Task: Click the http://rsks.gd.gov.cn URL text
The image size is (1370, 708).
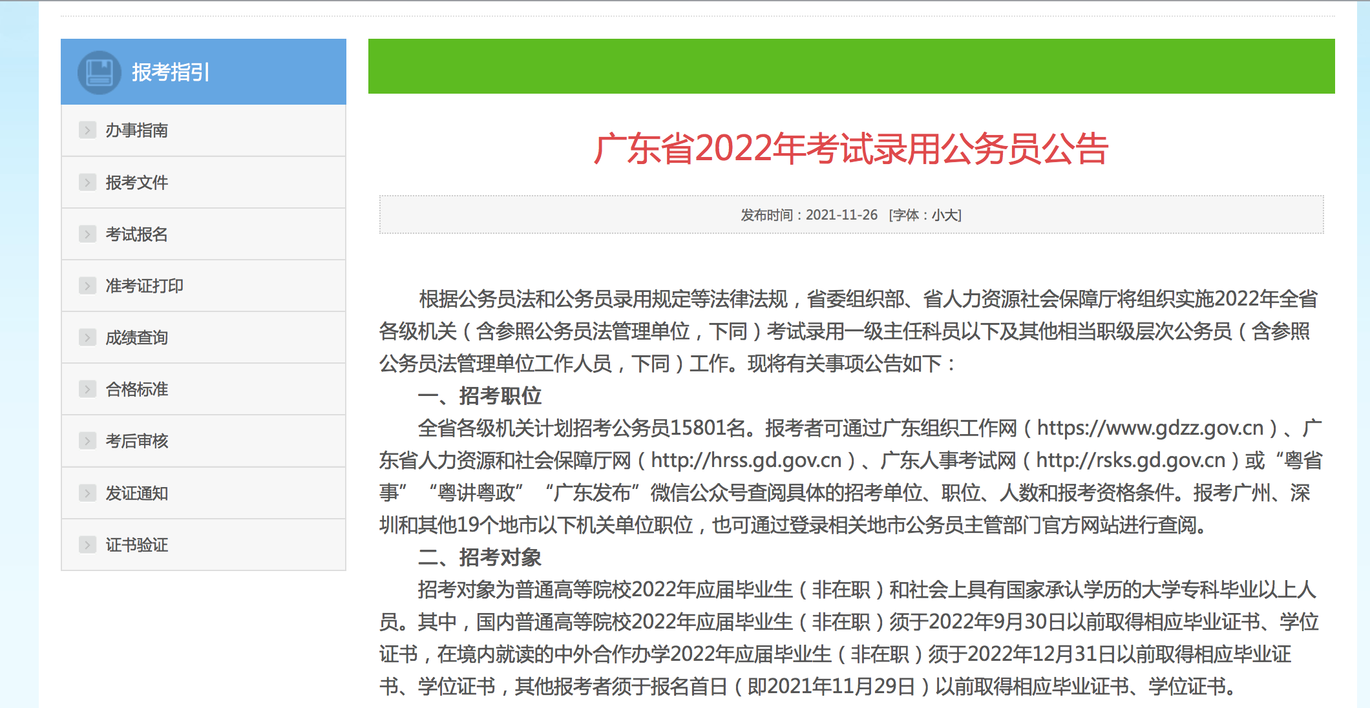Action: [1131, 460]
